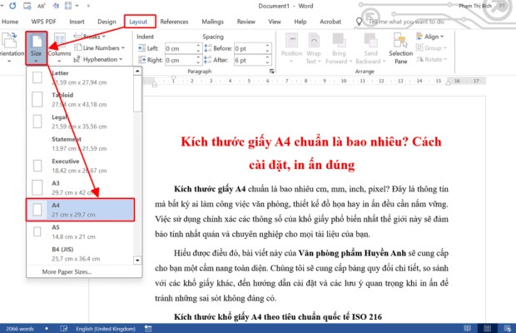The height and width of the screenshot is (333, 516).
Task: Decrease Indent Right spinner down
Action: 198,62
